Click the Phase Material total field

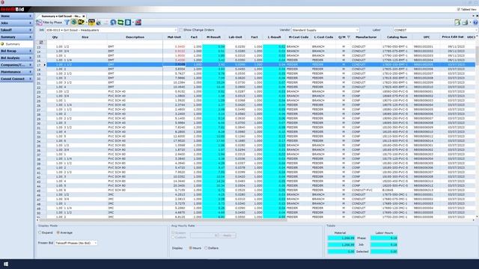[x=341, y=238]
